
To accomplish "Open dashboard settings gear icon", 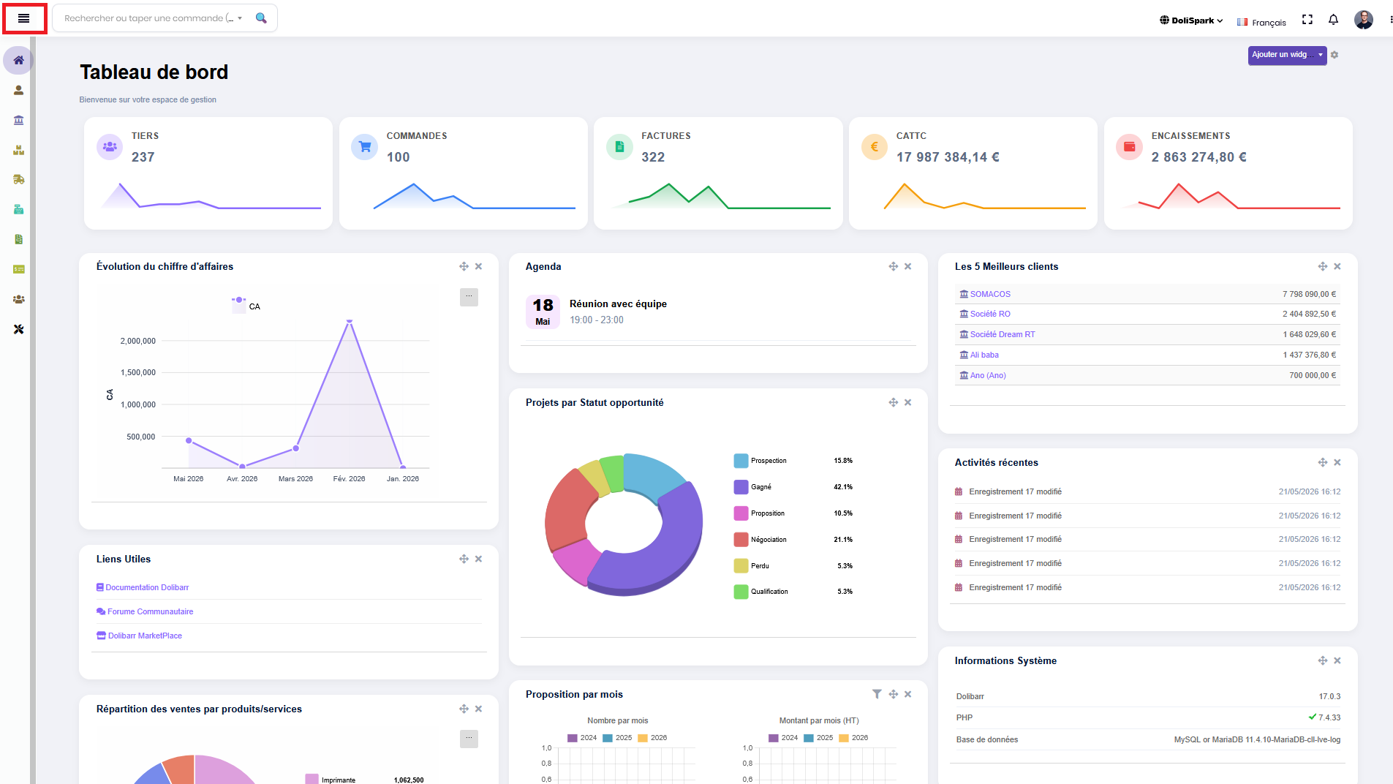I will [1335, 55].
